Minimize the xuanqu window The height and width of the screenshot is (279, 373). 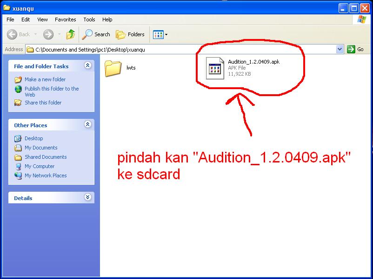[343, 8]
